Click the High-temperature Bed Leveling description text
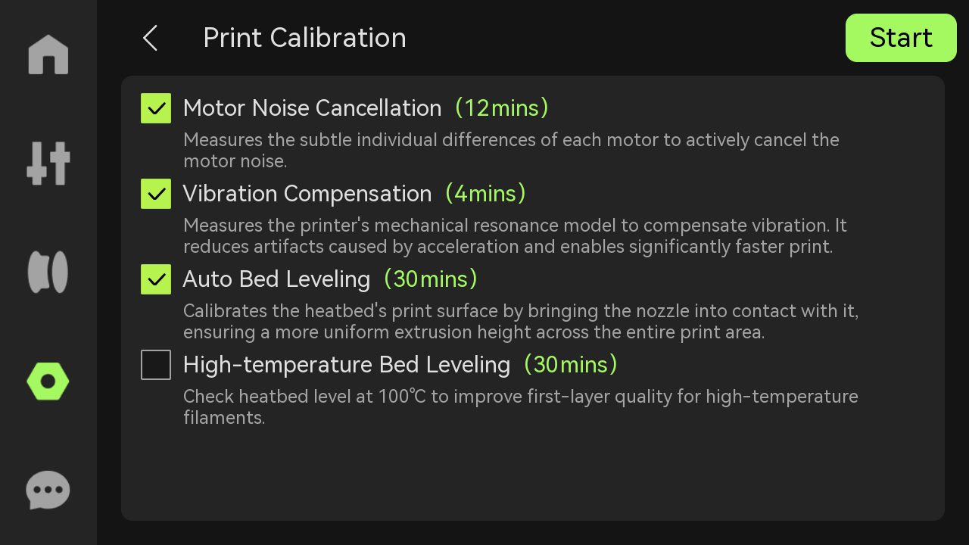The height and width of the screenshot is (545, 969). [x=520, y=406]
